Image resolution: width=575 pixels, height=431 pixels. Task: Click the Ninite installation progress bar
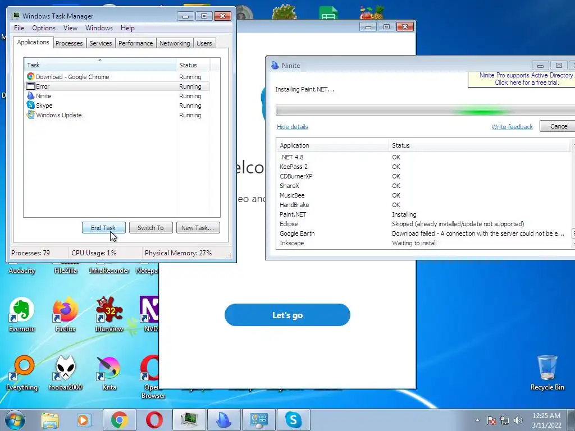click(x=426, y=110)
